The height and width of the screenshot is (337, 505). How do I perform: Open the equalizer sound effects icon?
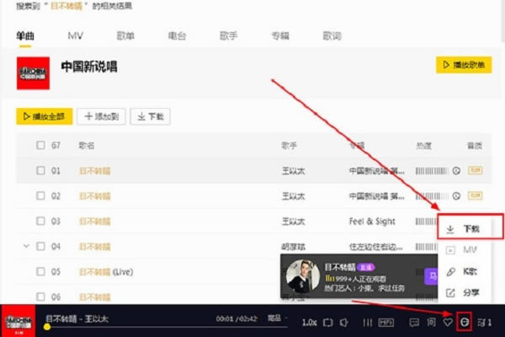(x=367, y=323)
